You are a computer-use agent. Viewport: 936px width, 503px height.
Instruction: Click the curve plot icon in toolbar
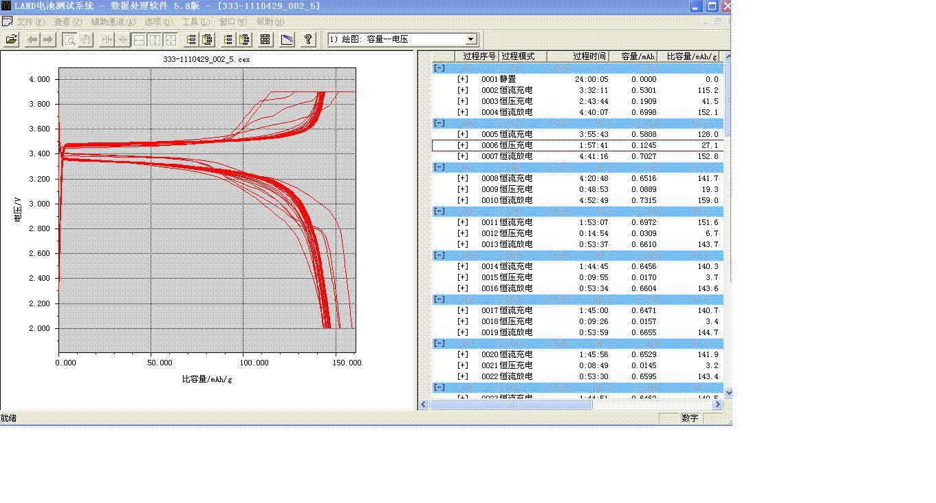288,40
